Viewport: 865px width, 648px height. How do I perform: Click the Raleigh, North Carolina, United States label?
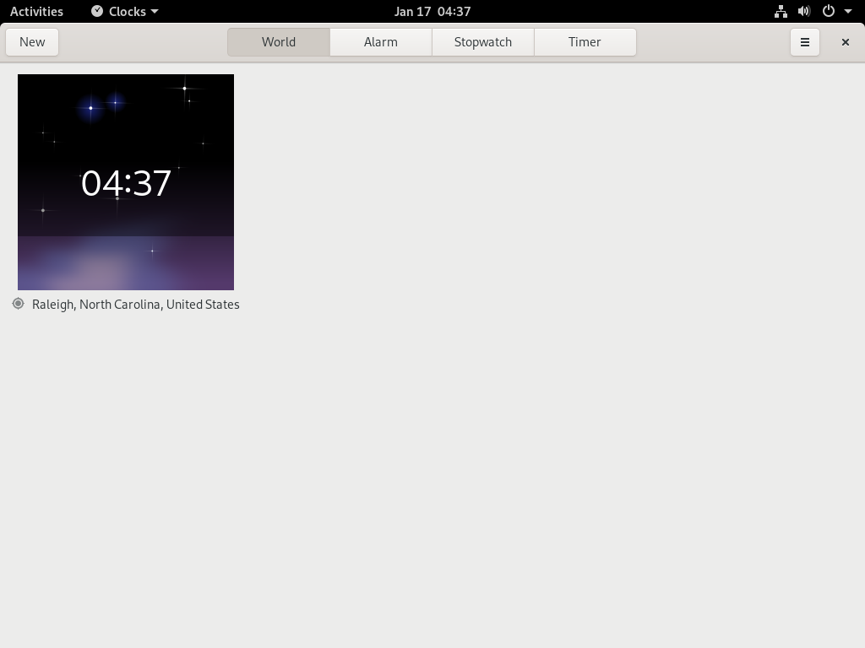click(136, 304)
